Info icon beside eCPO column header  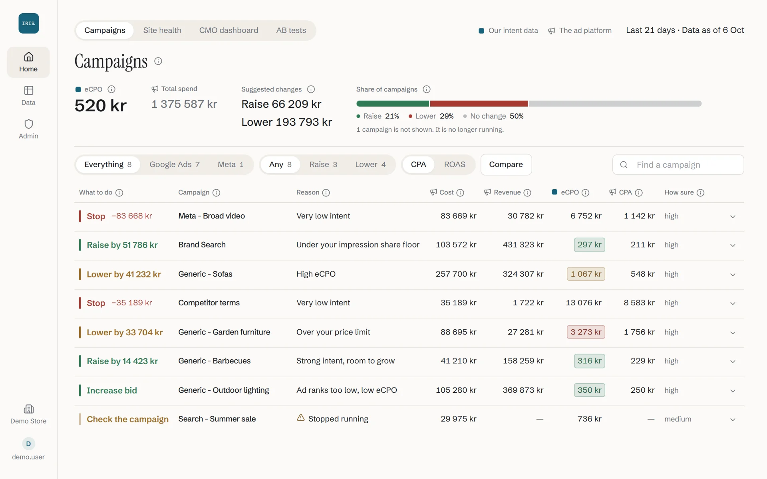[585, 193]
